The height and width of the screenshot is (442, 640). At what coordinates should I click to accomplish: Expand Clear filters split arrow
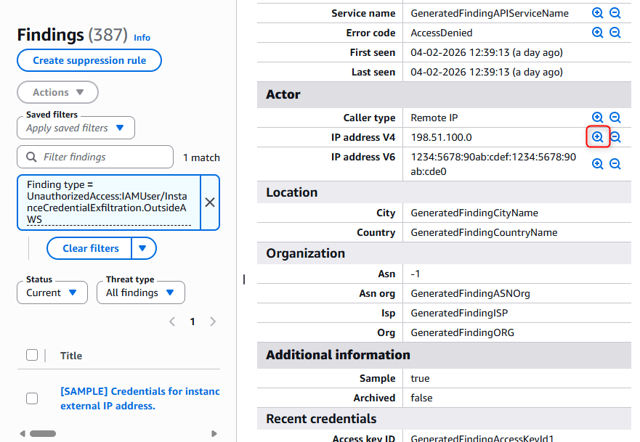coord(143,248)
